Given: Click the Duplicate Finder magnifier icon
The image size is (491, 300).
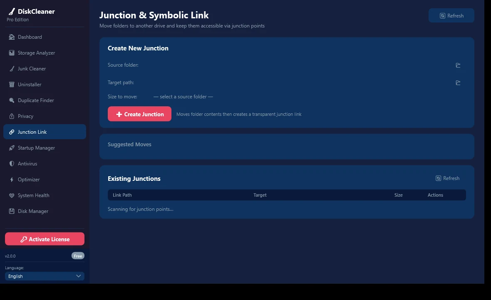Looking at the screenshot, I should click(x=12, y=100).
